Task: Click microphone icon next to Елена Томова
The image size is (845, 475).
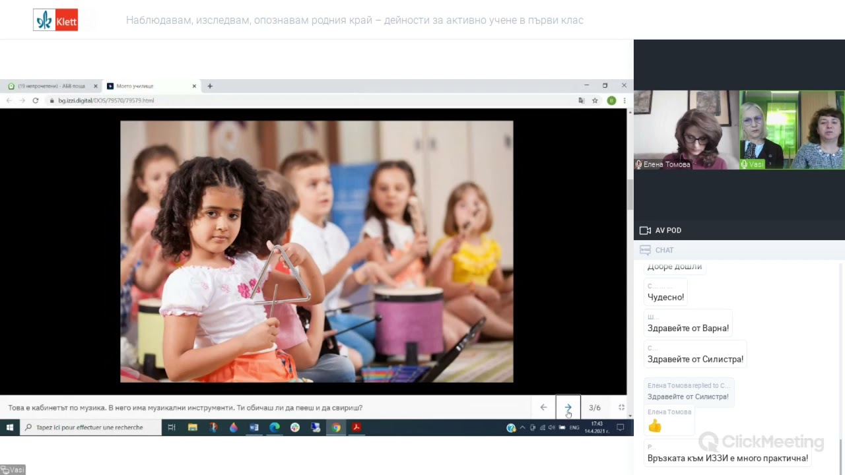Action: click(638, 164)
